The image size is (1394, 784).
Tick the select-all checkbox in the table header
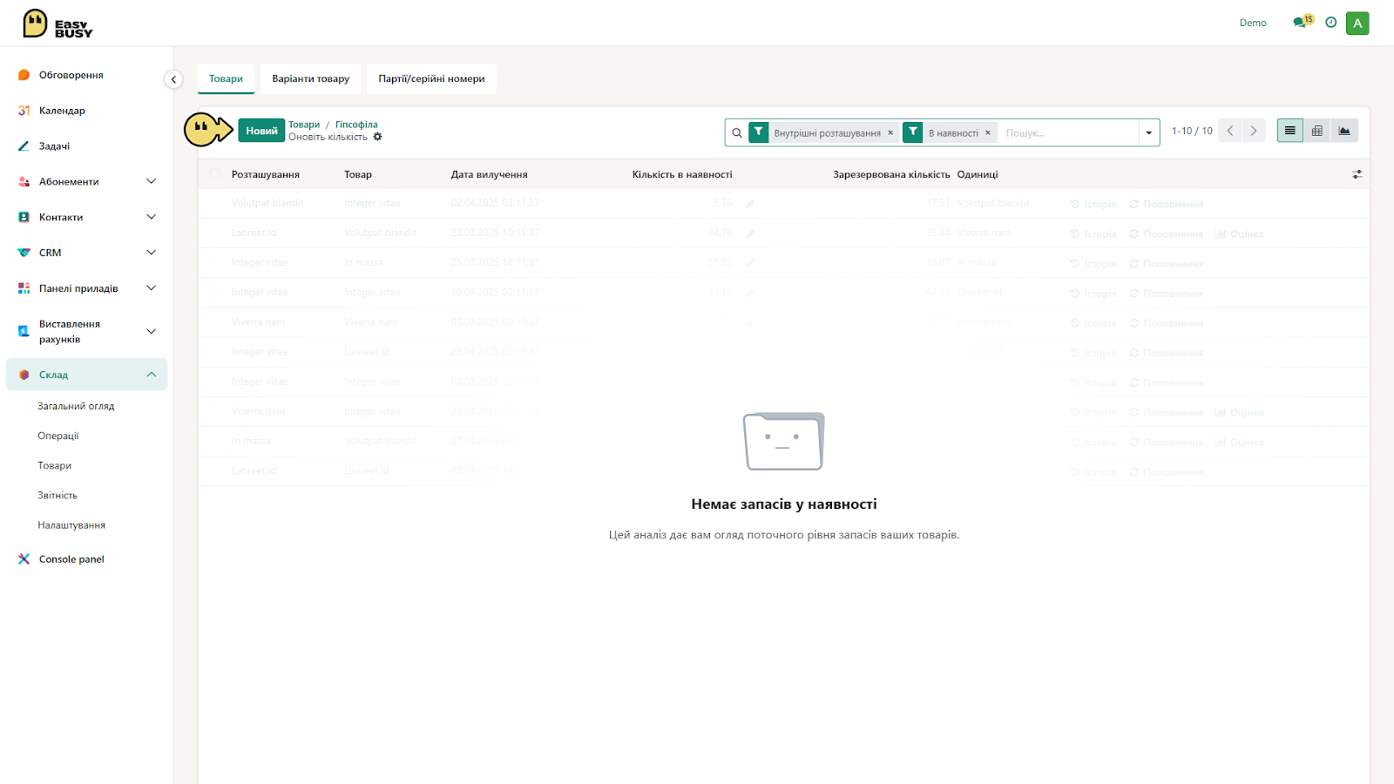coord(215,174)
